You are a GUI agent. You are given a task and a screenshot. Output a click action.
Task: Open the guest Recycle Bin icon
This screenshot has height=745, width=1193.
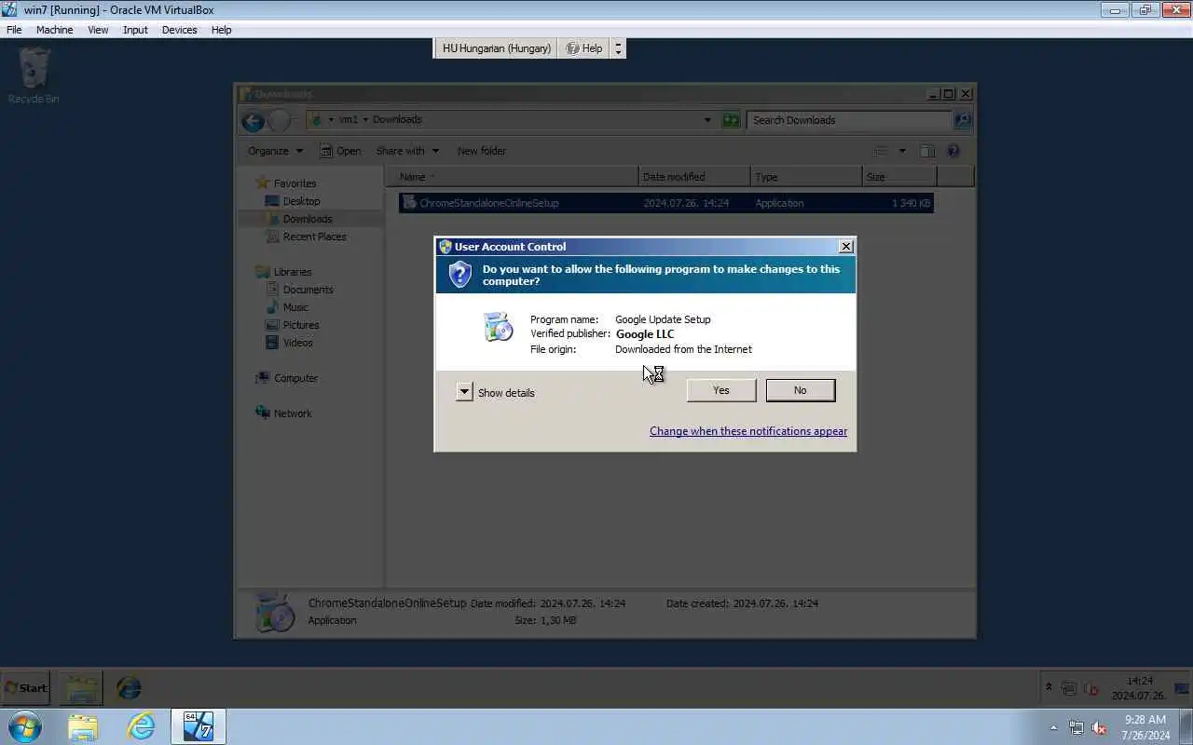coord(34,74)
